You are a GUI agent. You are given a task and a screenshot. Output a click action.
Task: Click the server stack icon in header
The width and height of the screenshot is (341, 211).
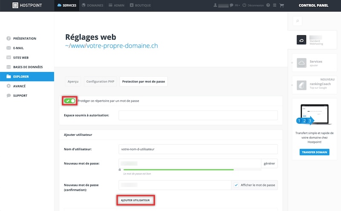[275, 5]
